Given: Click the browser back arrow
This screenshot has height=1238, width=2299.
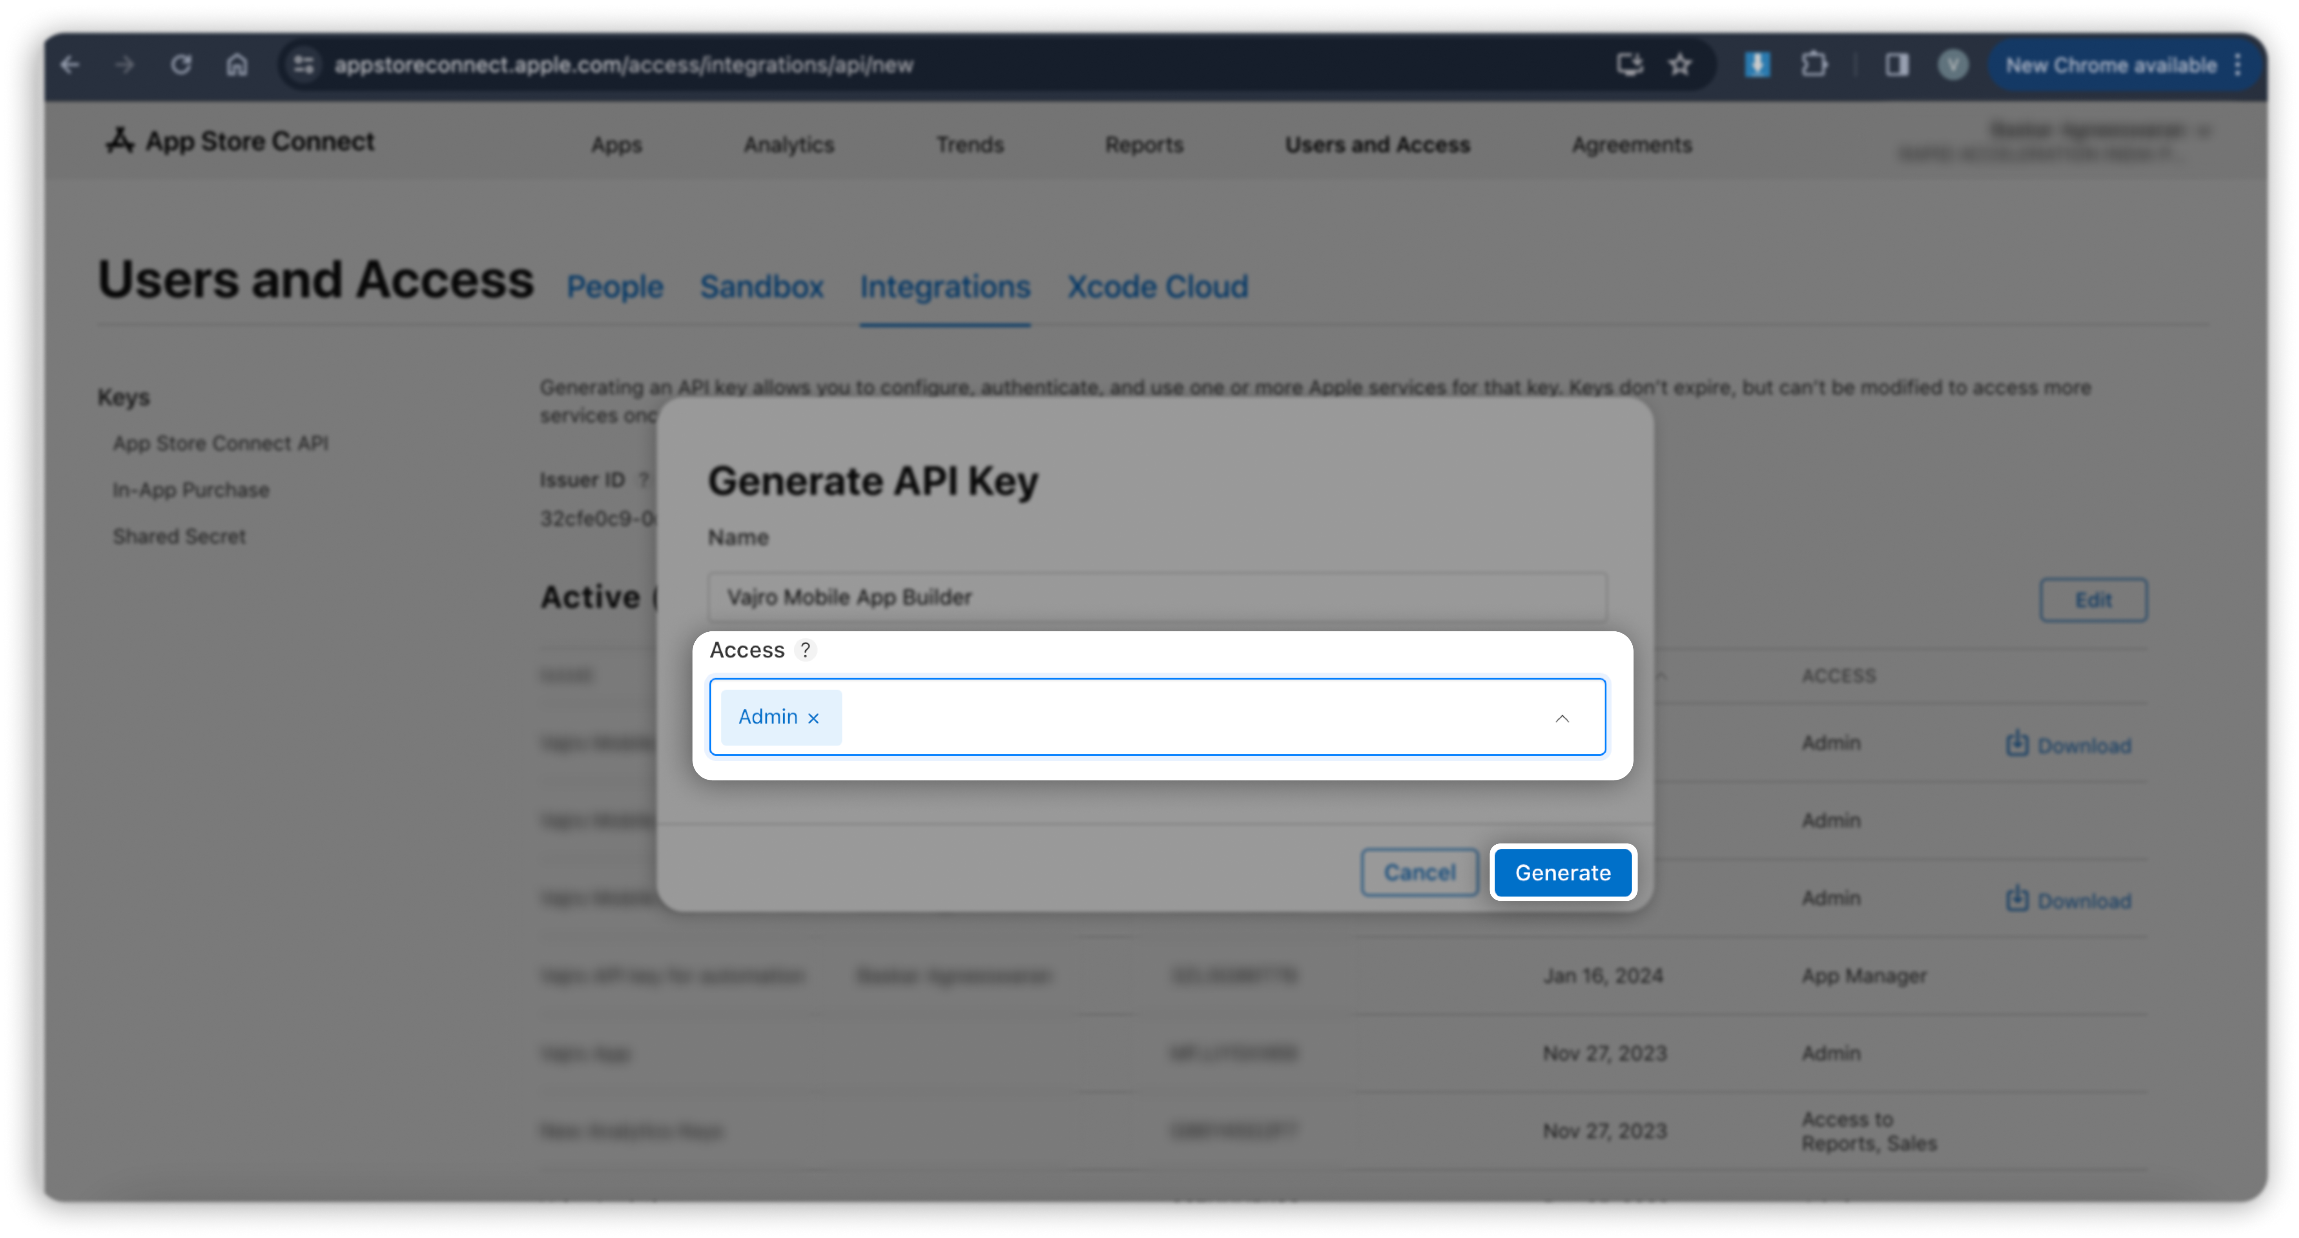Looking at the screenshot, I should click(69, 64).
